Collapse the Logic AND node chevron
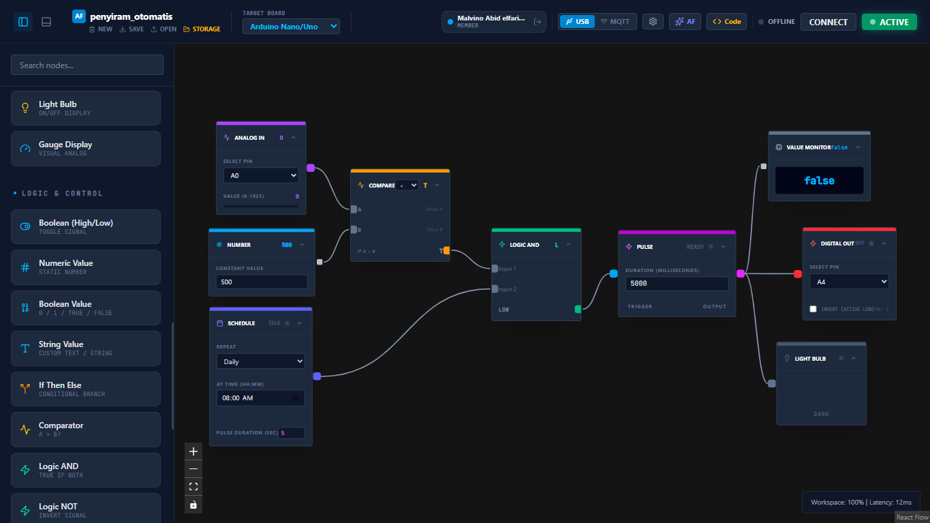 coord(568,245)
